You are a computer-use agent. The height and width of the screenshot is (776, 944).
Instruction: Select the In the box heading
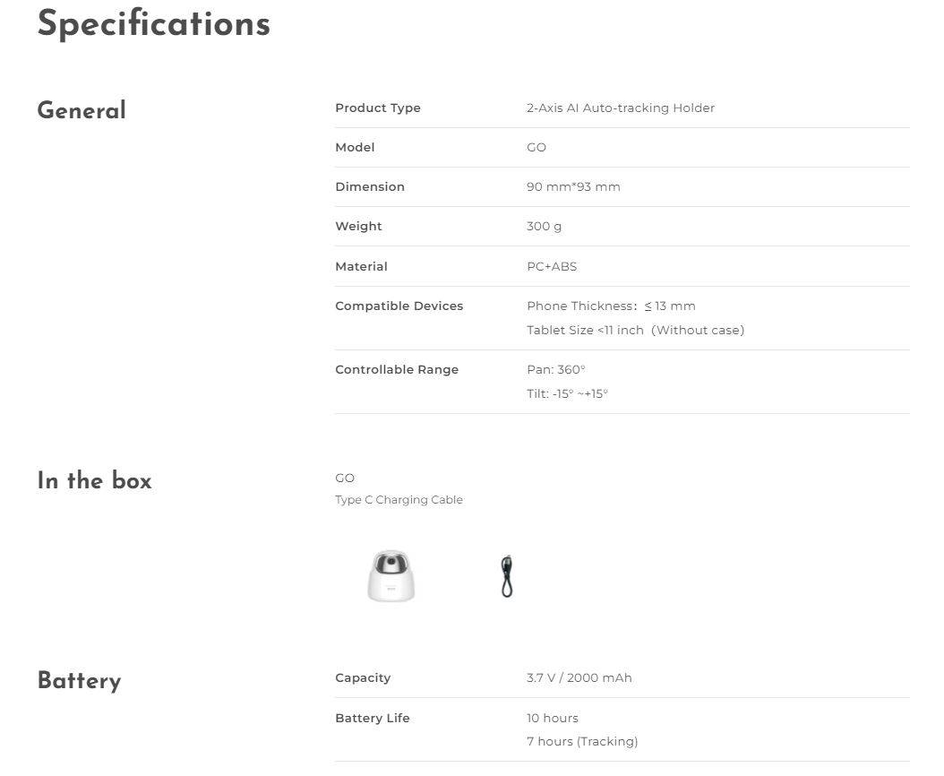tap(95, 481)
